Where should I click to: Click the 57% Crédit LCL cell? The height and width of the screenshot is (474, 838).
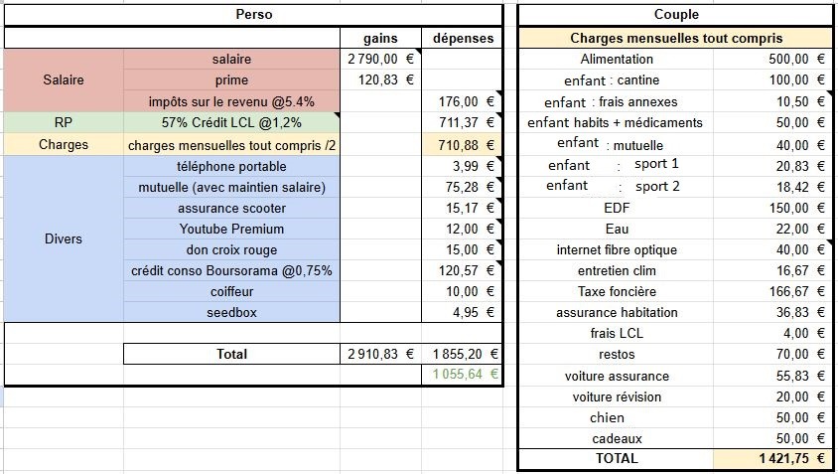[x=231, y=122]
